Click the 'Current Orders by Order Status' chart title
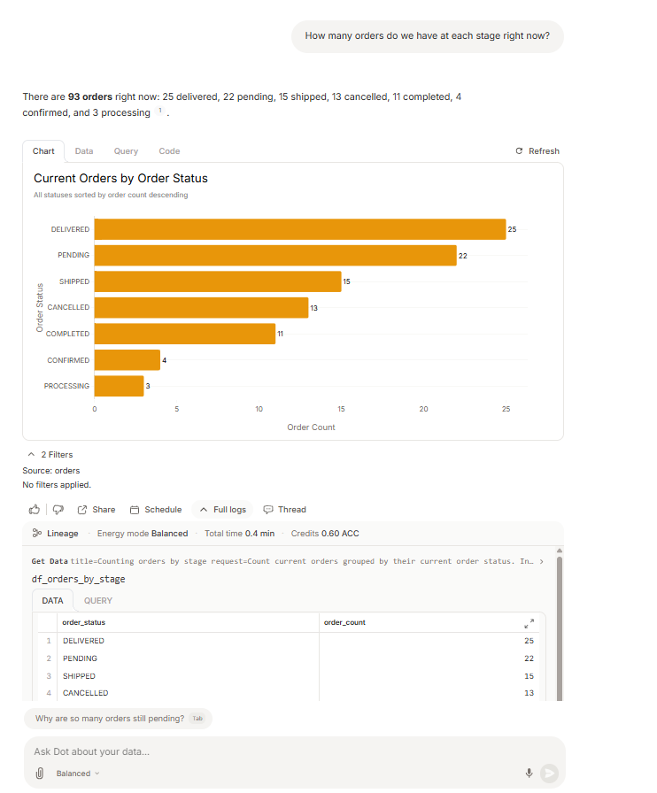This screenshot has width=657, height=793. point(121,179)
